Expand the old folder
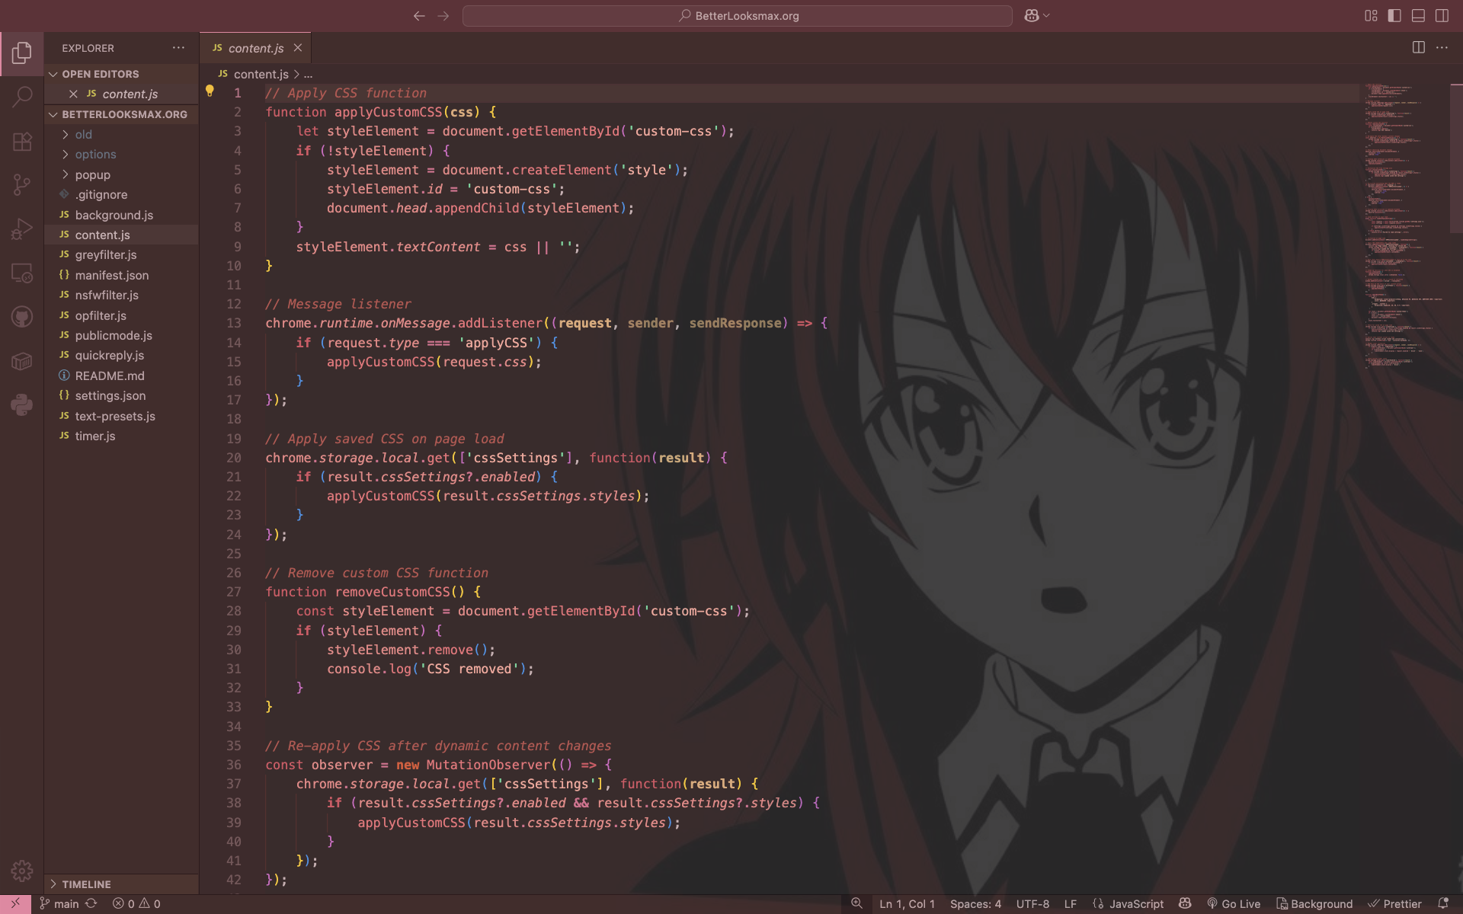Screen dimensions: 1463x914 click(122, 134)
